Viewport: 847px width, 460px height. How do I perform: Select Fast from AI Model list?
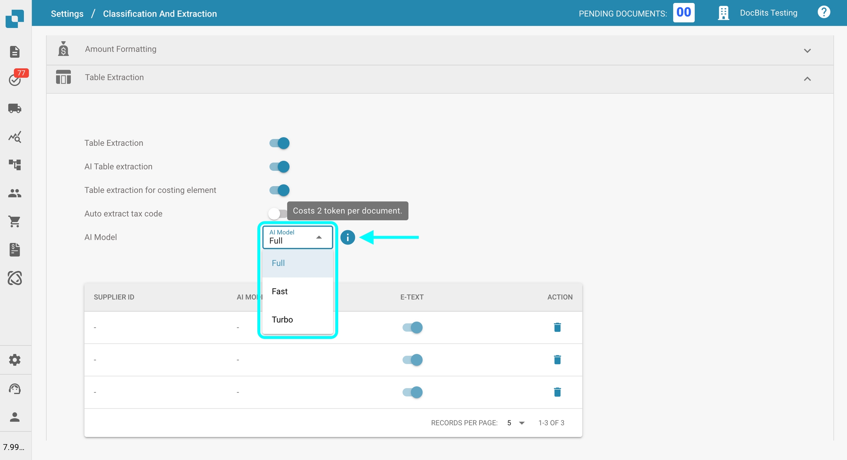[280, 291]
